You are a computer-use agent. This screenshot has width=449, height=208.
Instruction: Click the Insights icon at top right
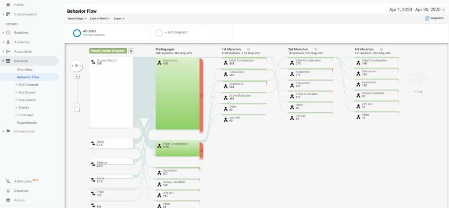[427, 18]
